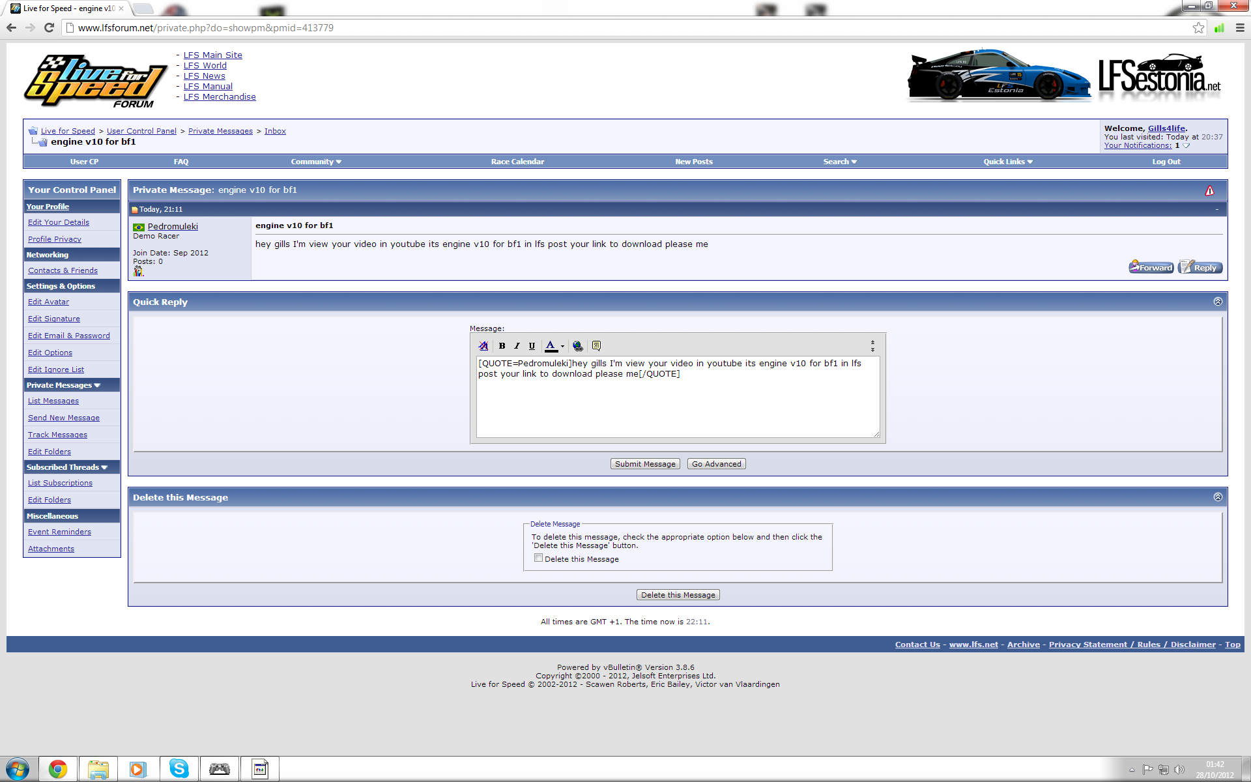Image resolution: width=1251 pixels, height=782 pixels.
Task: Toggle italic formatting in editor
Action: pyautogui.click(x=517, y=346)
